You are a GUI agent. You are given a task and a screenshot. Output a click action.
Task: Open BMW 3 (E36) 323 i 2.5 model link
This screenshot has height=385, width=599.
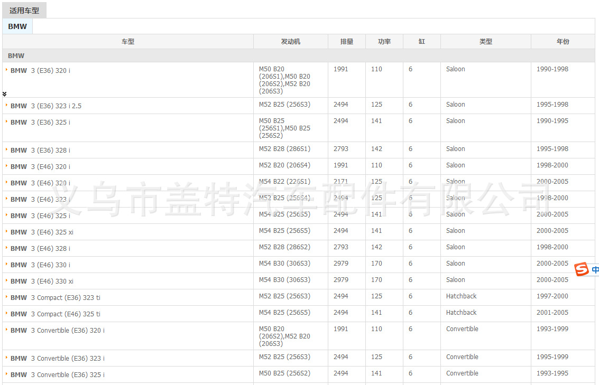(x=46, y=106)
